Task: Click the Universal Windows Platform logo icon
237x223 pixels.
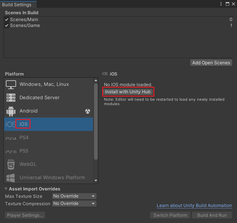Action: click(11, 178)
